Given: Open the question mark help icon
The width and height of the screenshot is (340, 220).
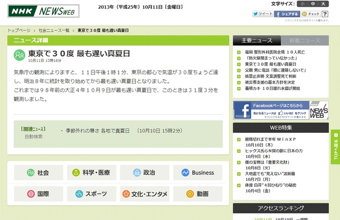Looking at the screenshot, I should pos(325,14).
